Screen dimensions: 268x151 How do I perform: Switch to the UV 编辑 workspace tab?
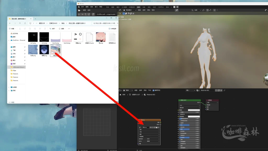click(x=124, y=7)
